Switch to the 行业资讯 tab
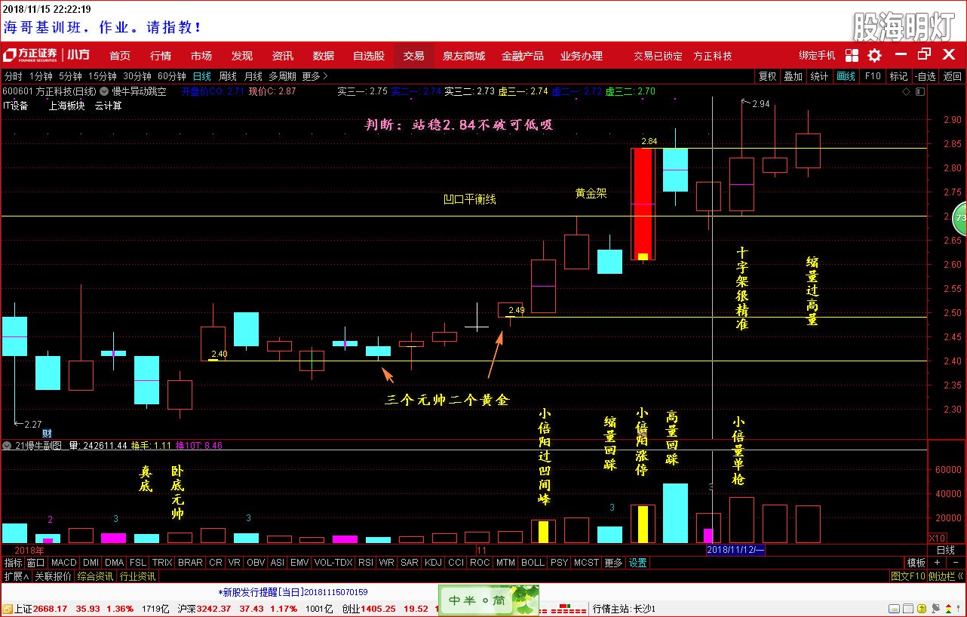The width and height of the screenshot is (967, 617). pyautogui.click(x=138, y=576)
